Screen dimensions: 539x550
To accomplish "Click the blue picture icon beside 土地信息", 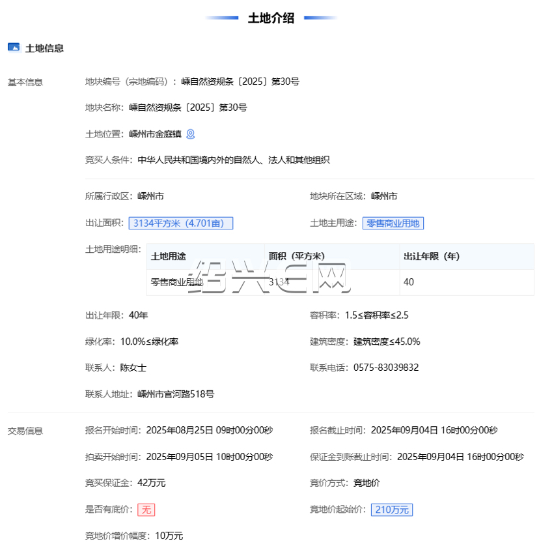I will click(x=14, y=47).
